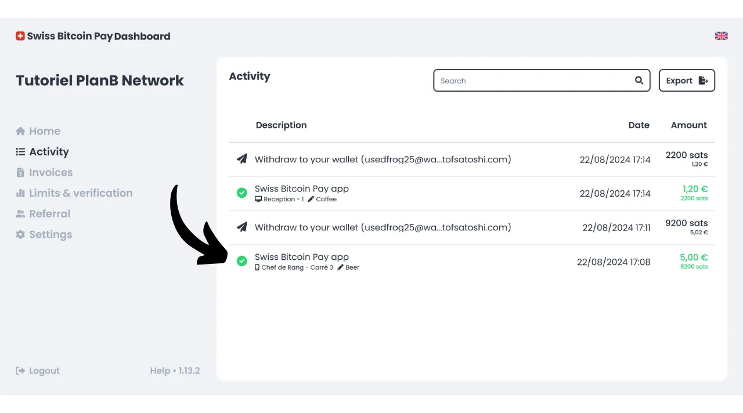743x413 pixels.
Task: Click the magnifying glass search icon
Action: pos(639,81)
